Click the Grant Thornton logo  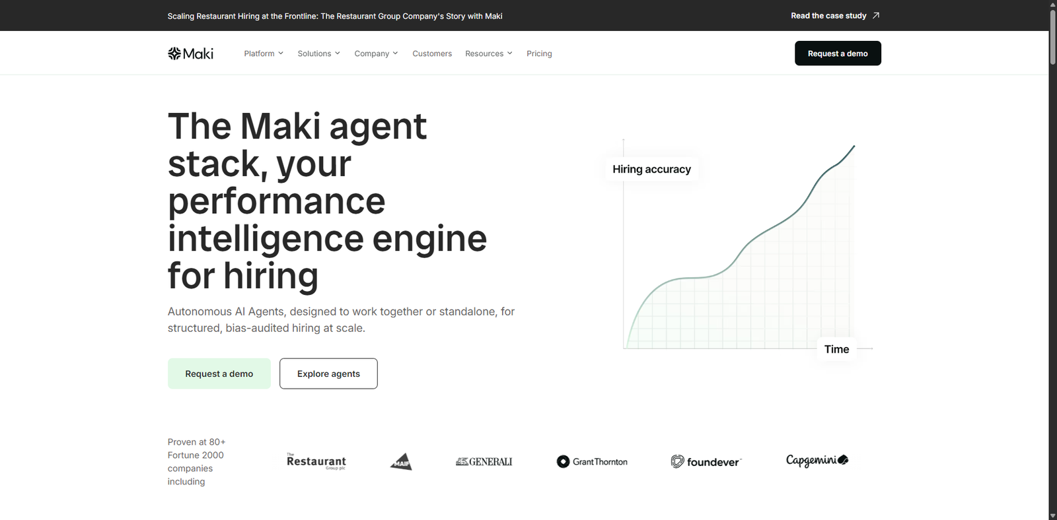click(x=592, y=462)
